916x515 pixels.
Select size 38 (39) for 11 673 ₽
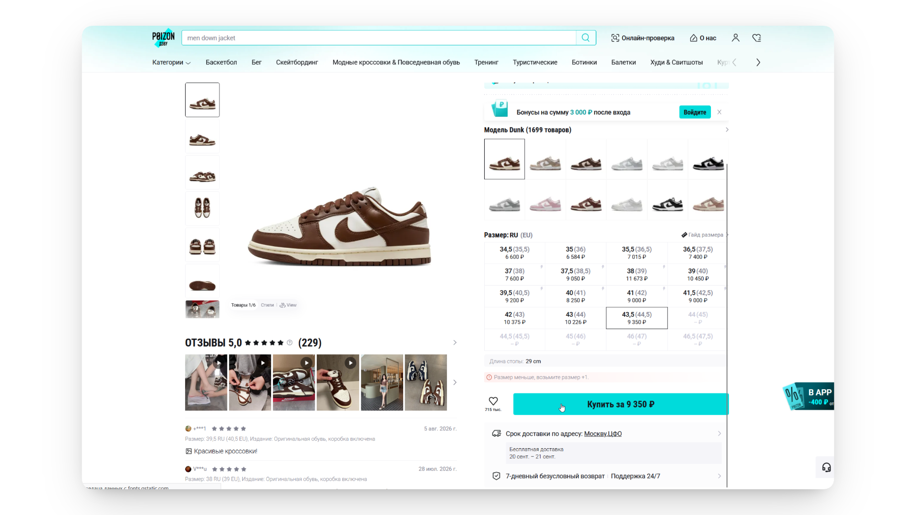click(x=636, y=275)
